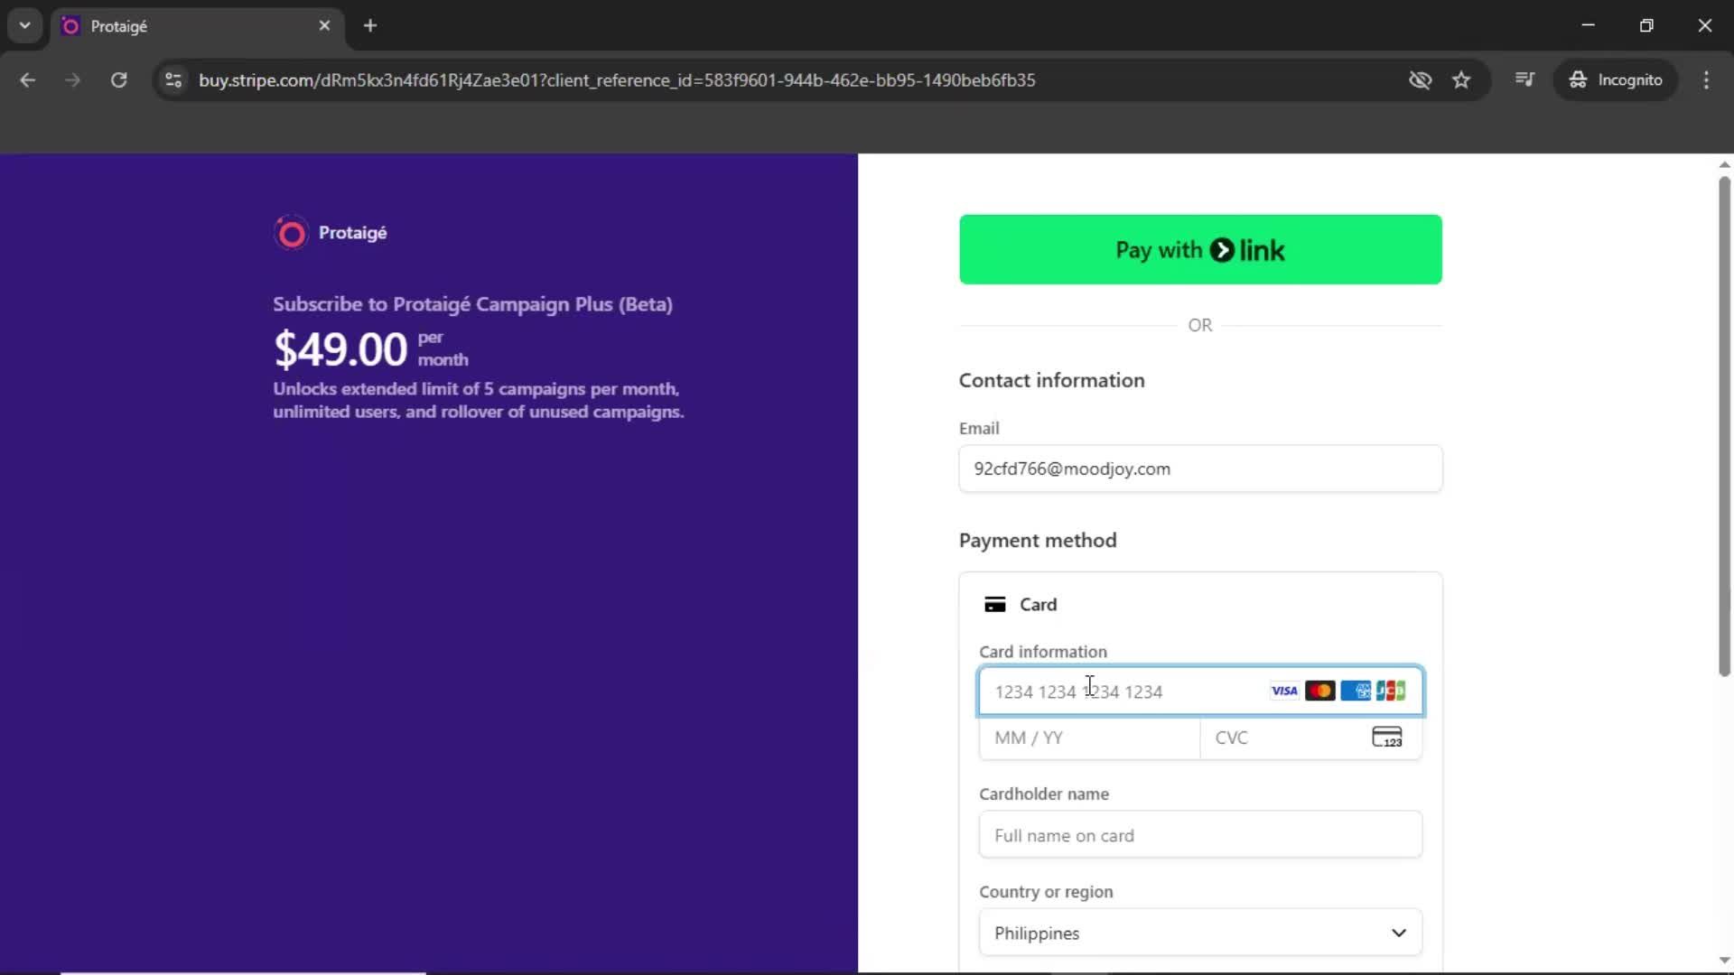The image size is (1734, 975).
Task: Click the forward navigation arrow
Action: pos(72,80)
